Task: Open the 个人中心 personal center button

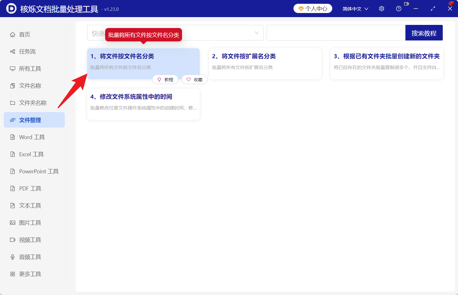Action: click(313, 8)
